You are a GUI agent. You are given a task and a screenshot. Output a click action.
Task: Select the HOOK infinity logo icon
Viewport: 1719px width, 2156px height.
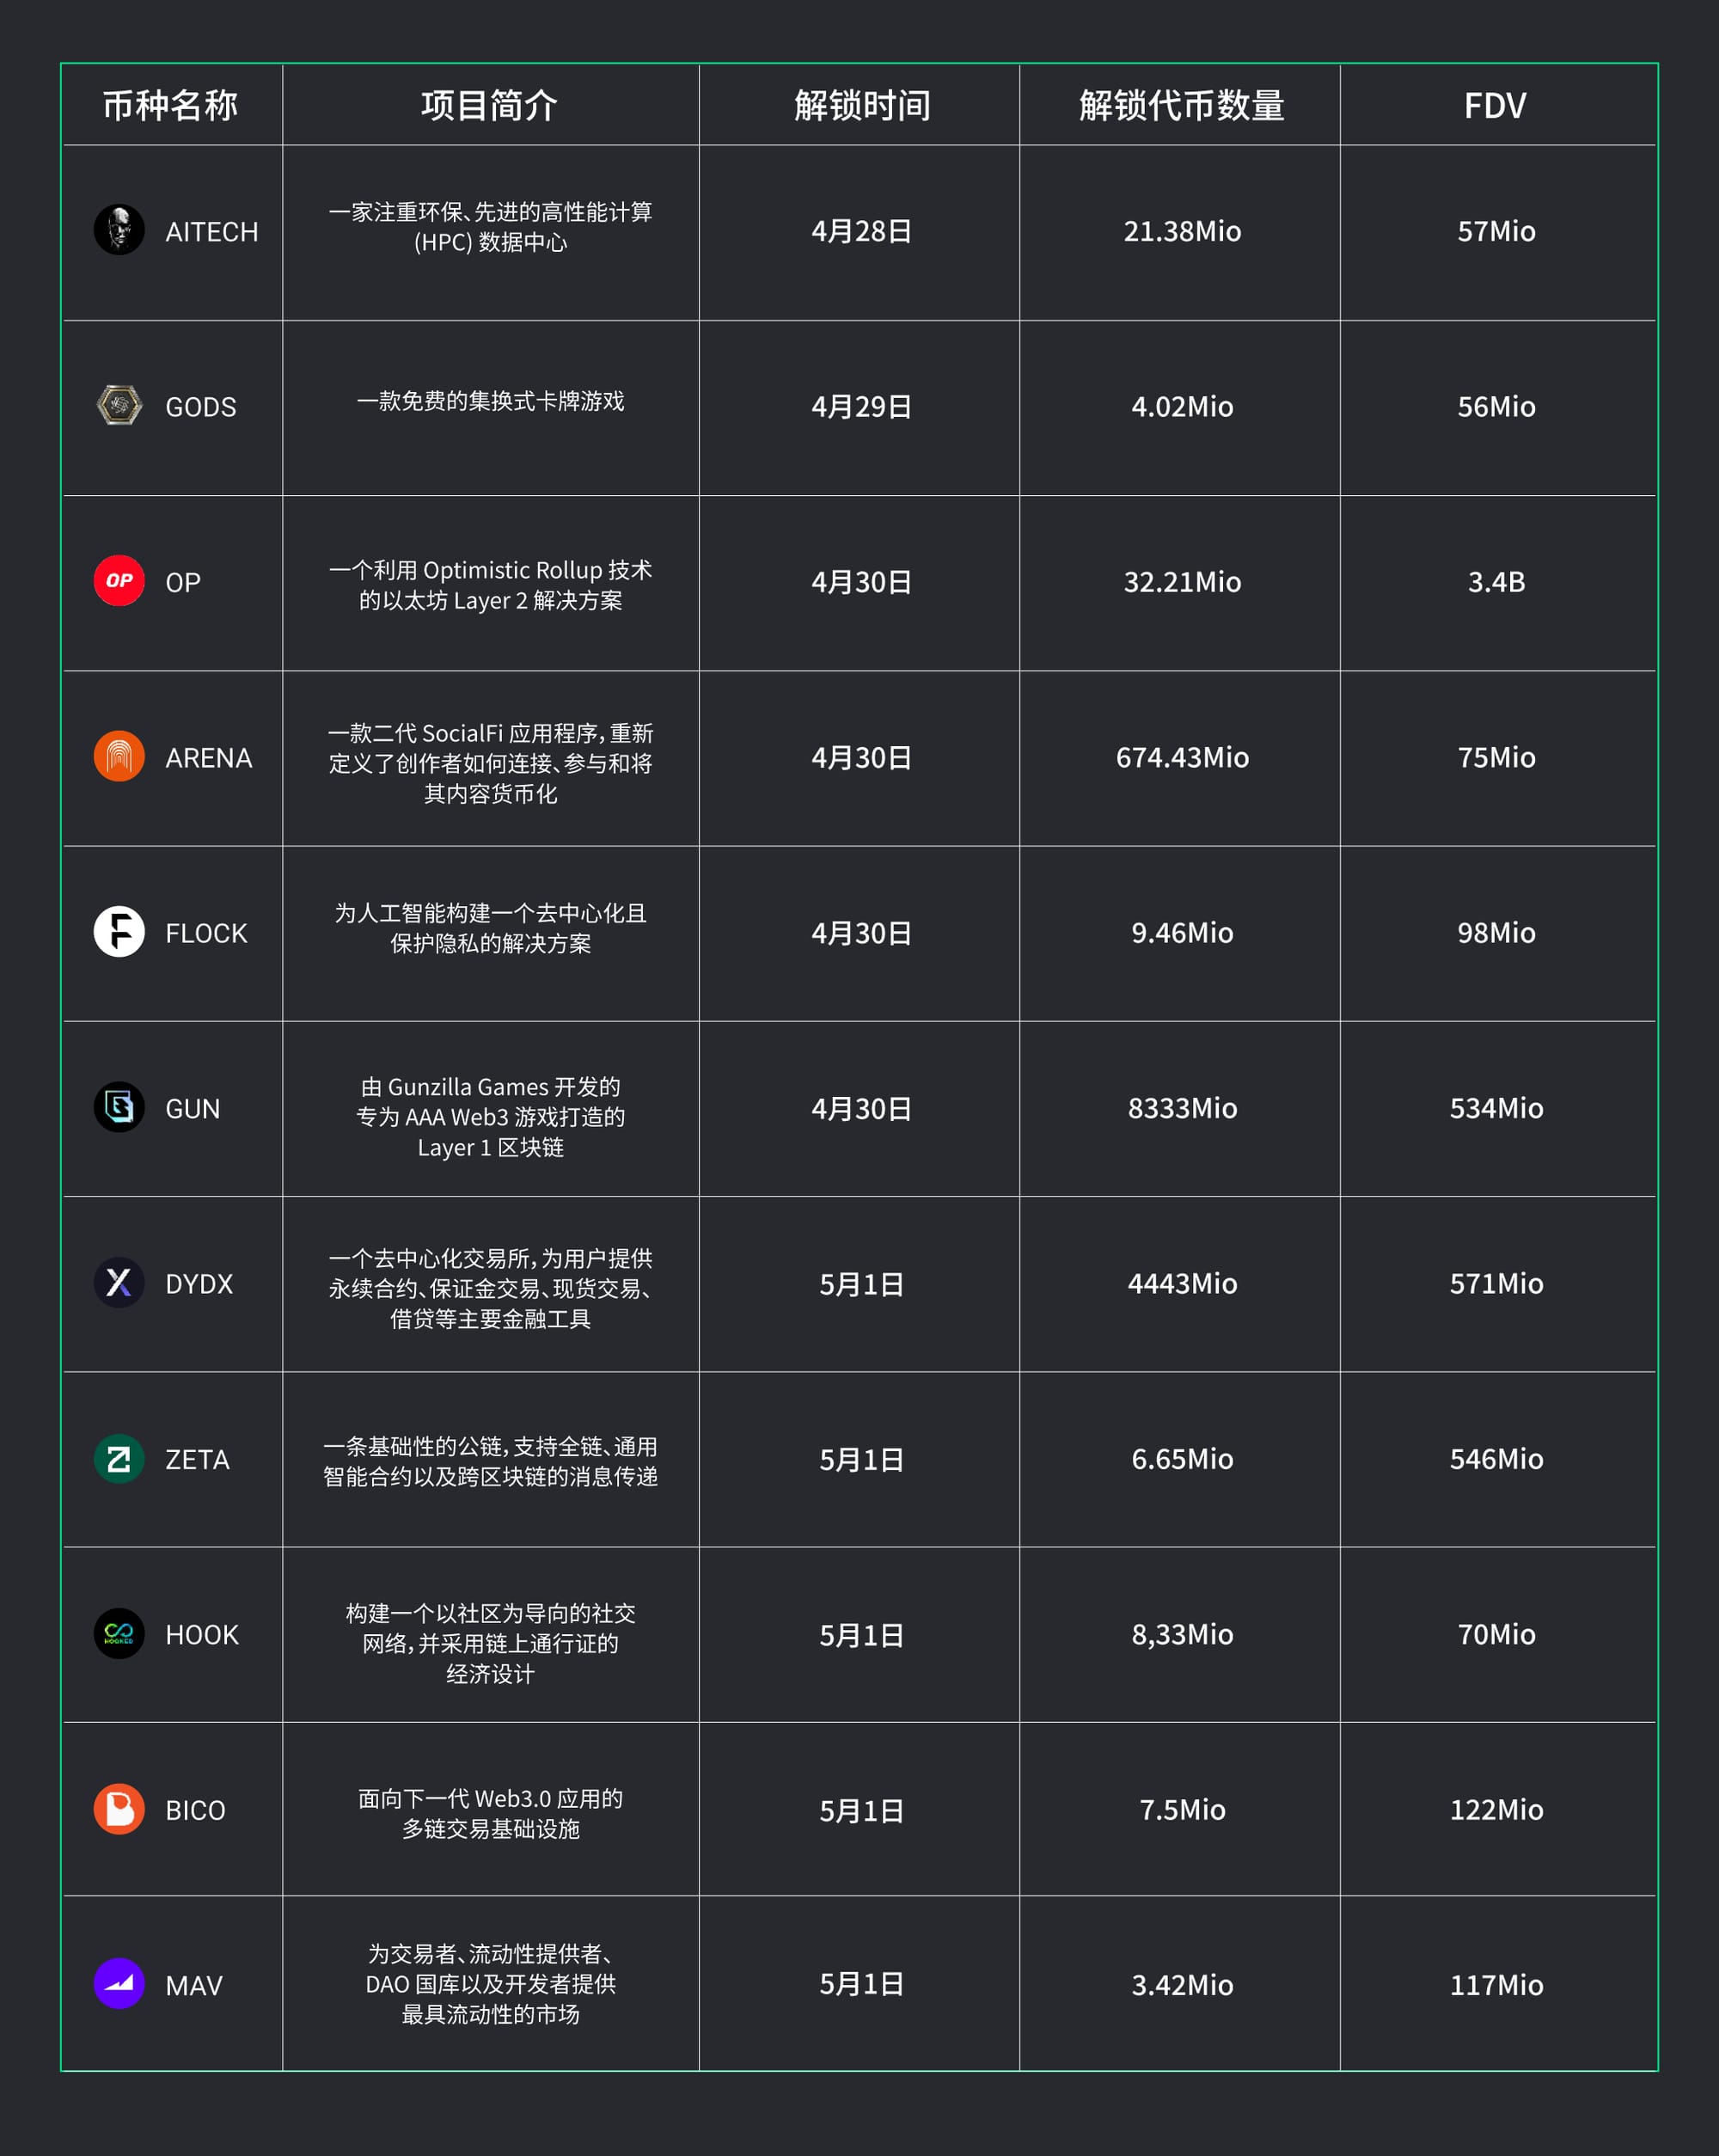[119, 1634]
